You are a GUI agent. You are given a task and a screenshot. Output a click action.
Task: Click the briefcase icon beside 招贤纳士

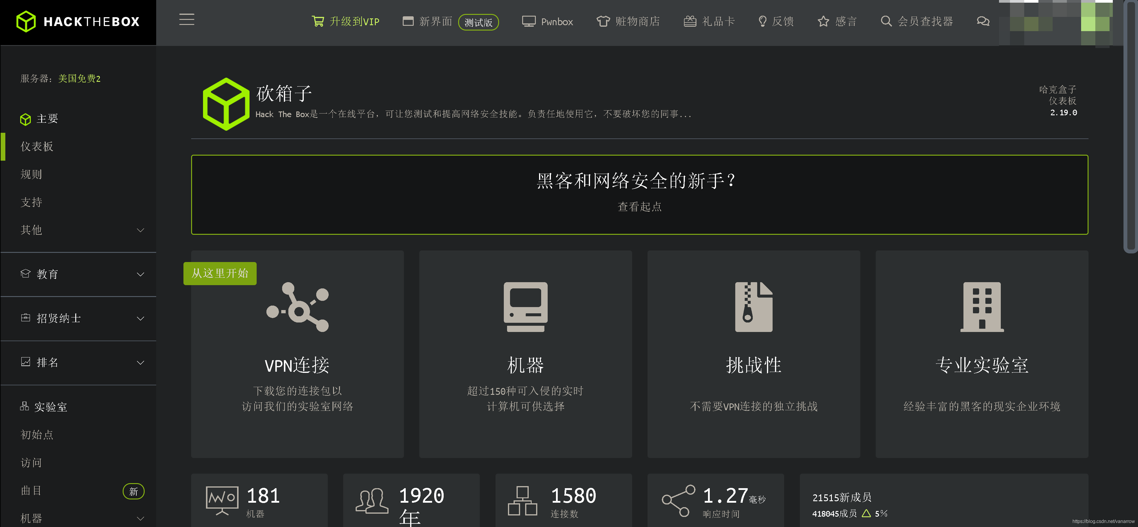pos(25,318)
